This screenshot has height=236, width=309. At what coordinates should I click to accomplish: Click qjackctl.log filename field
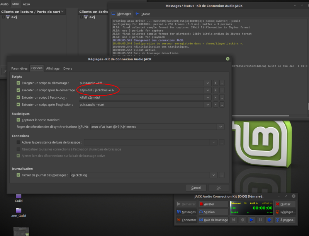140,175
